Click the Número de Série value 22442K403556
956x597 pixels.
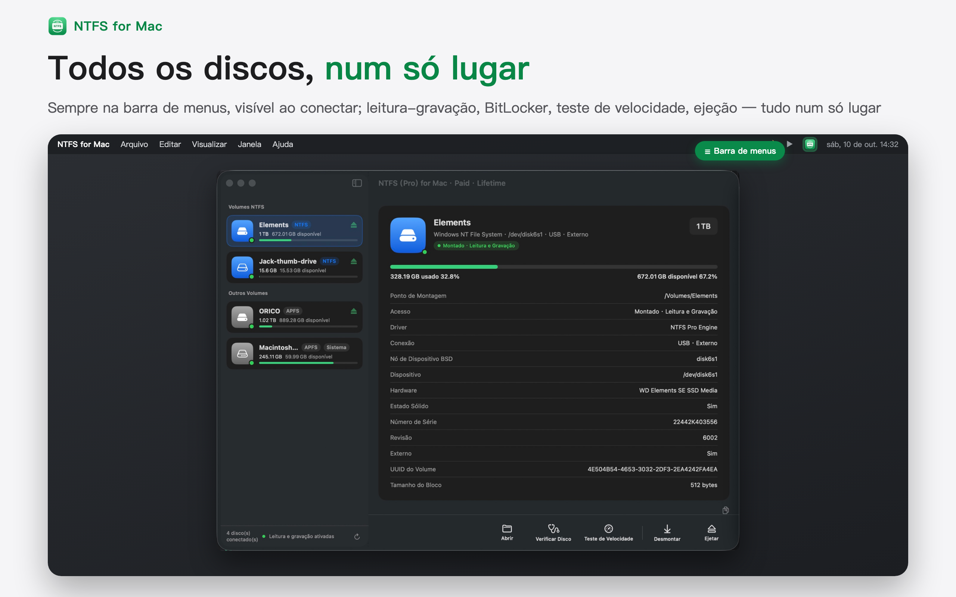coord(695,422)
